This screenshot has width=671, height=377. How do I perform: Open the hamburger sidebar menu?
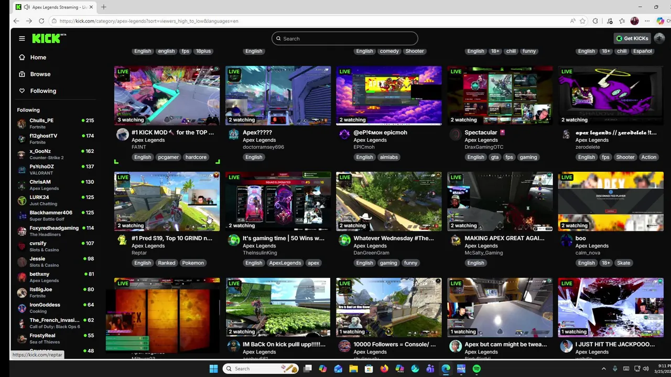click(22, 38)
